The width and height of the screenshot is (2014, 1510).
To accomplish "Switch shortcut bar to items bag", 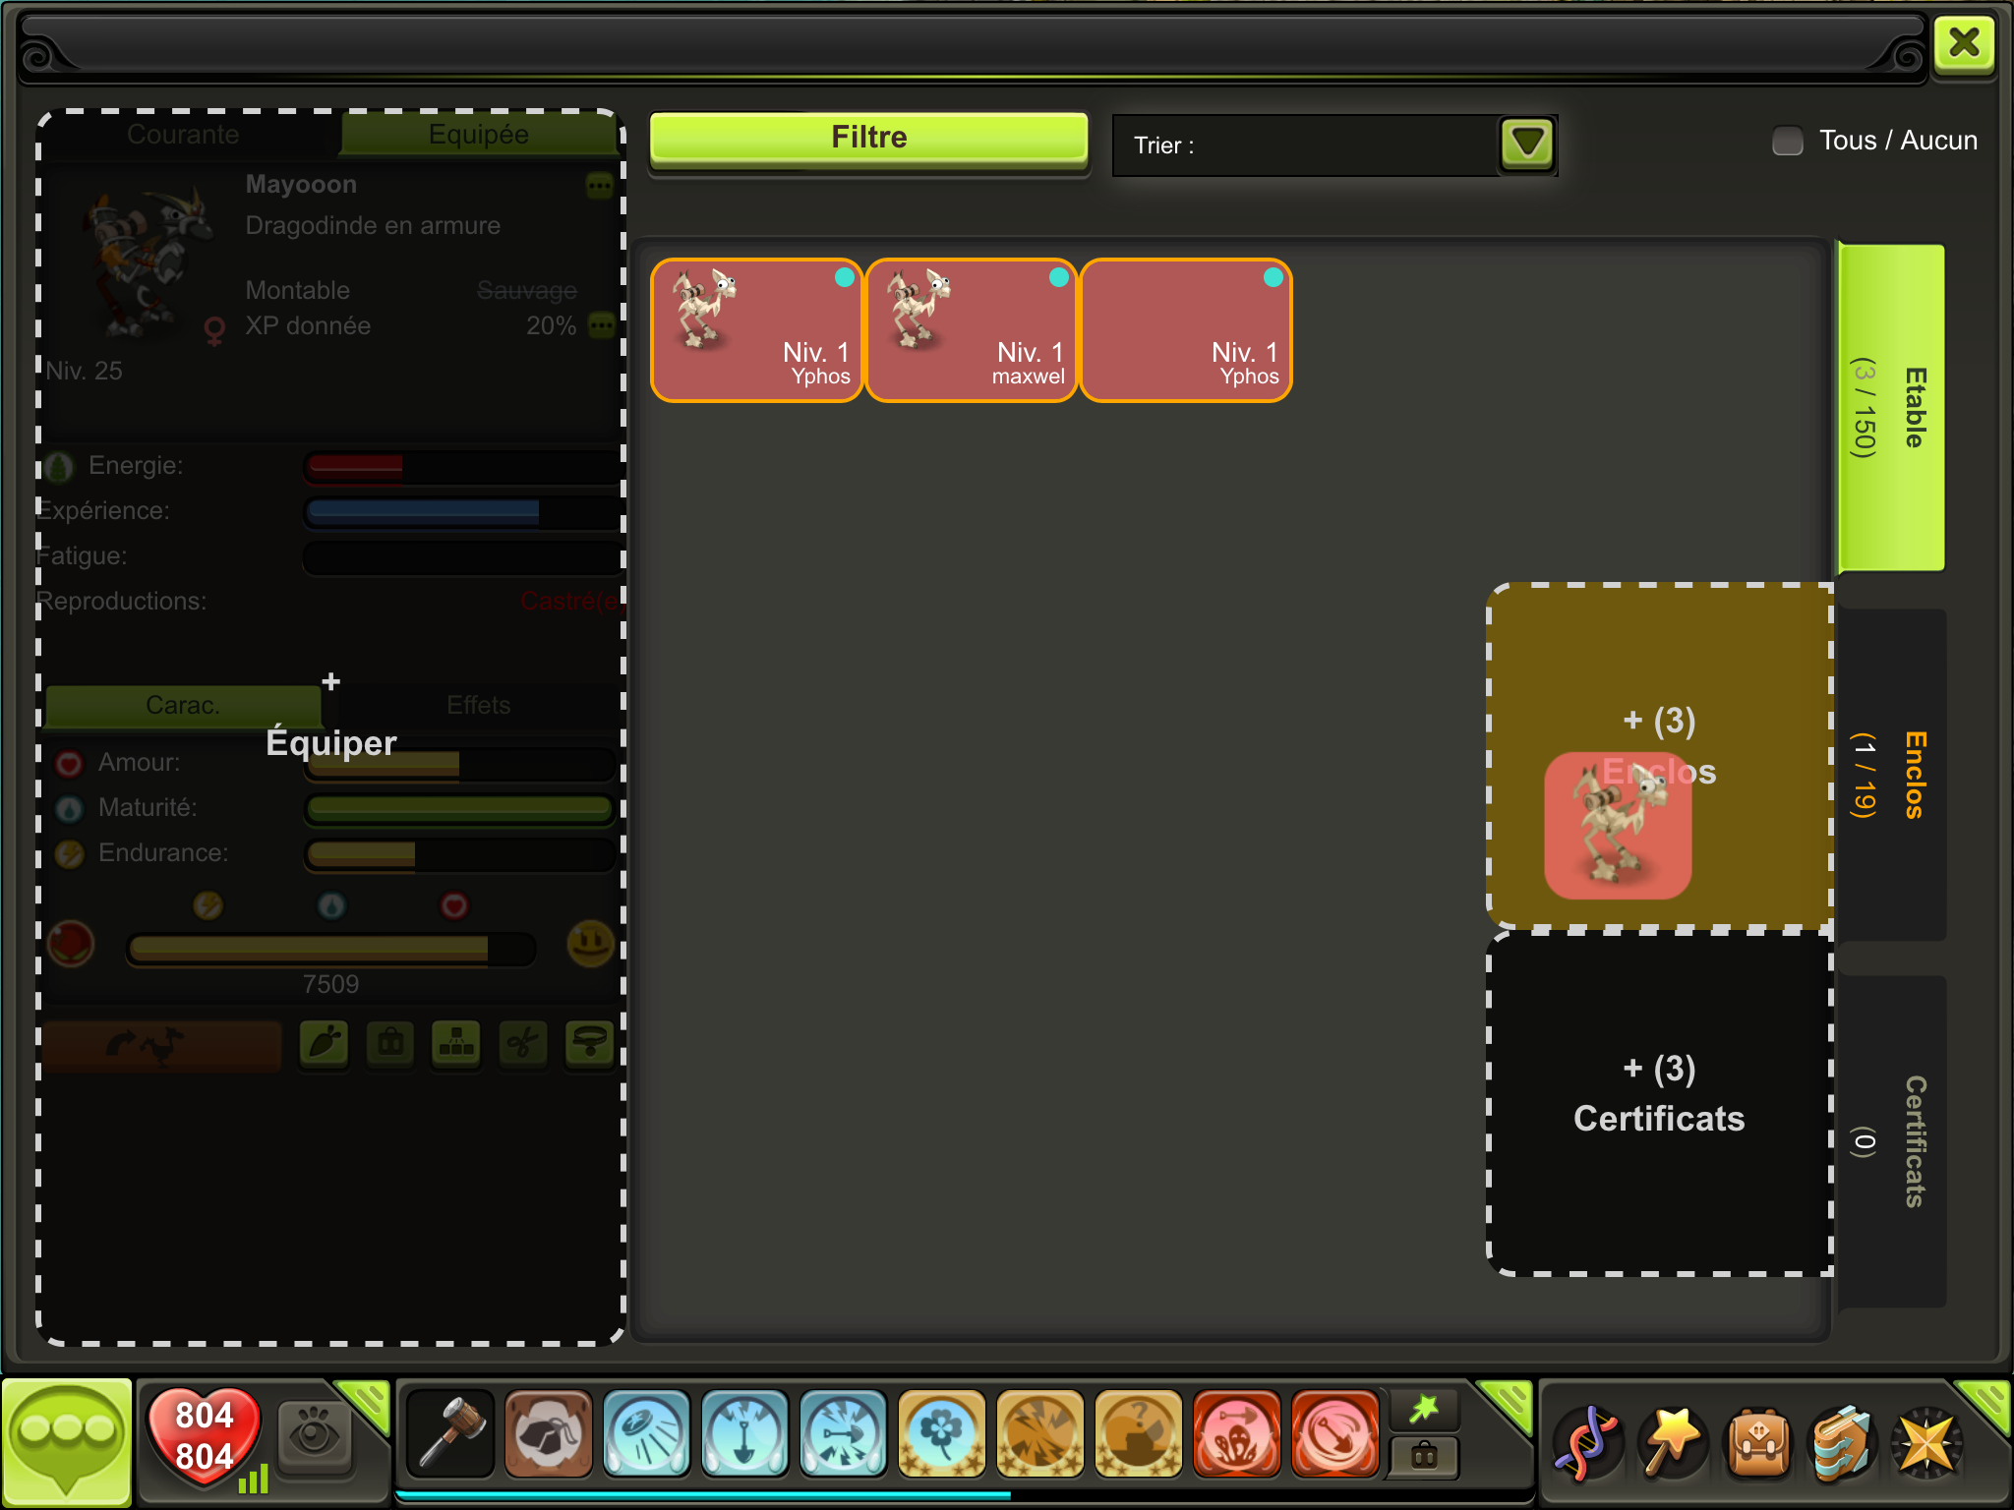I will click(x=1424, y=1456).
